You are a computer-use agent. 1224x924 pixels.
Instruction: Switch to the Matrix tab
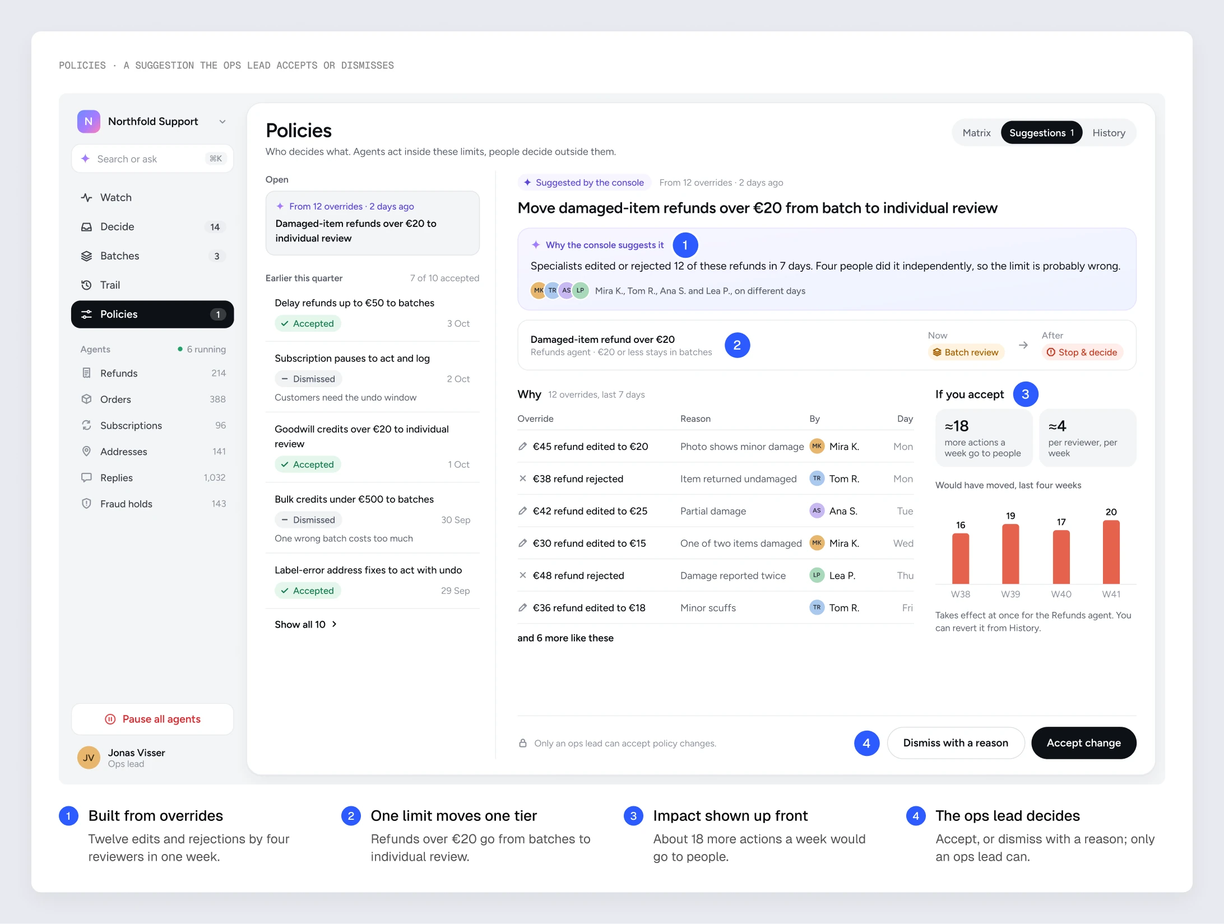976,133
